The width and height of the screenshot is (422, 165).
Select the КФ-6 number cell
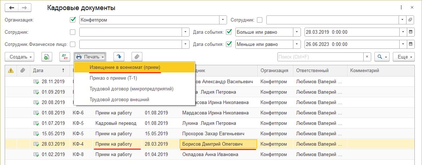click(81, 113)
